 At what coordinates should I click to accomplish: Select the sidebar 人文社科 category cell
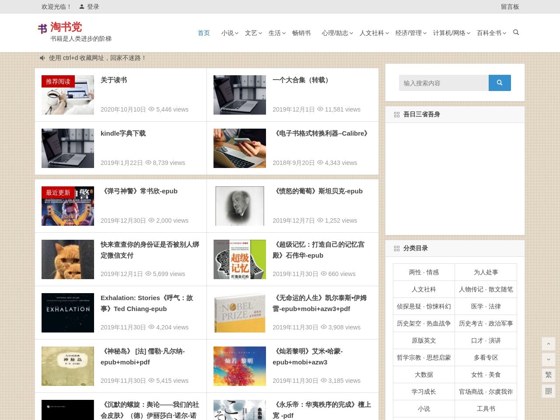[x=424, y=289]
